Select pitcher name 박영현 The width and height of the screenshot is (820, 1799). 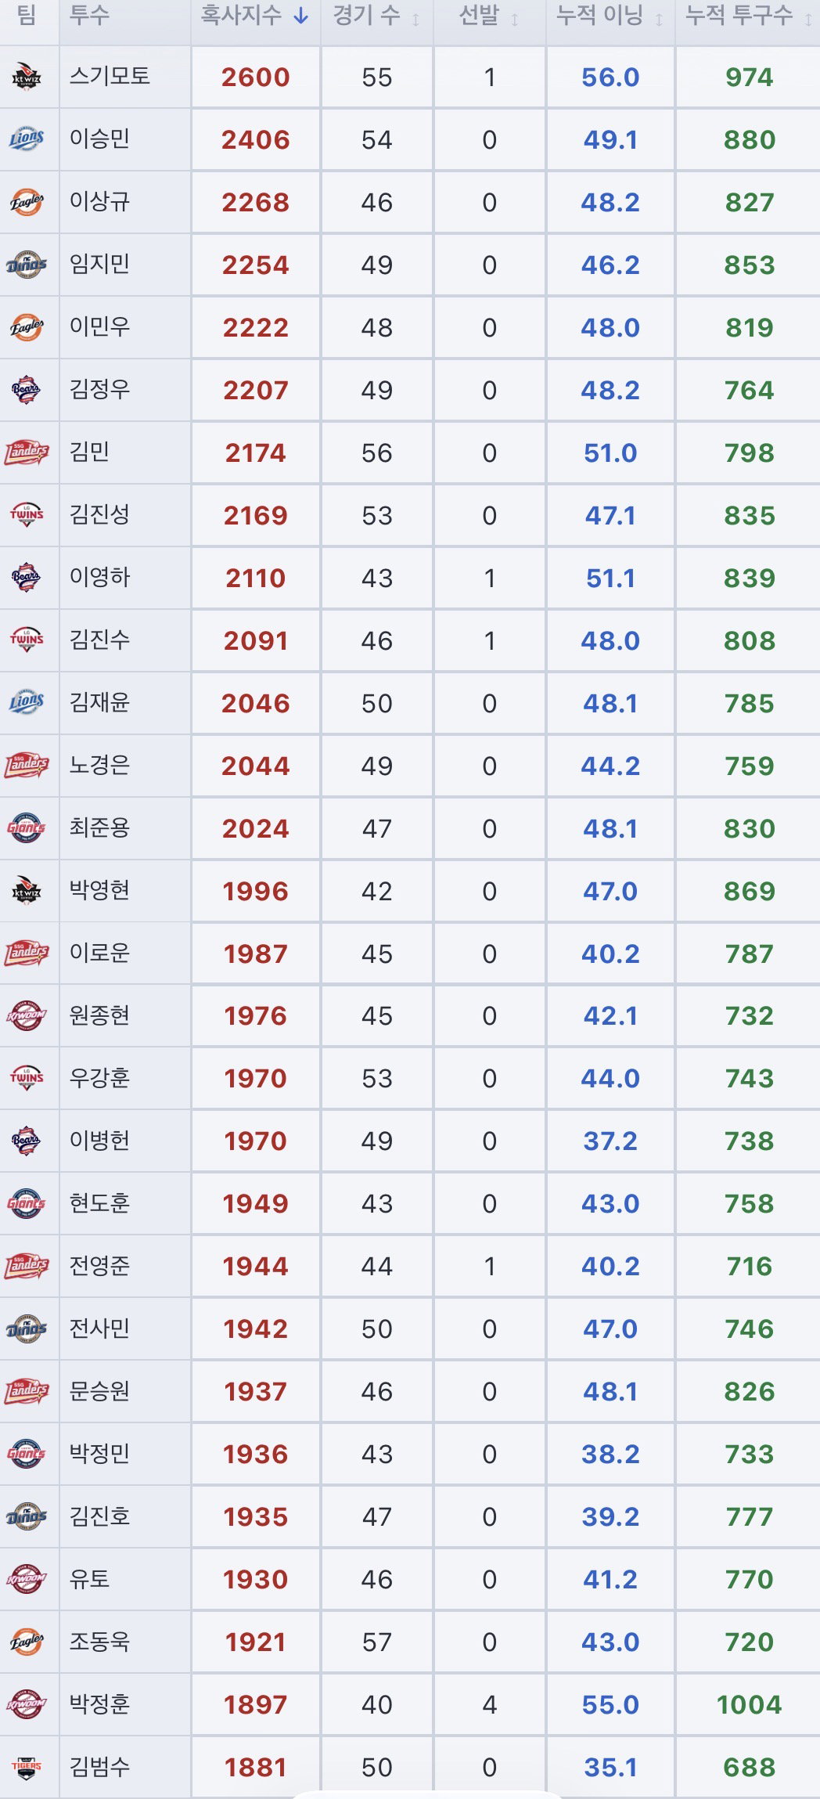99,890
